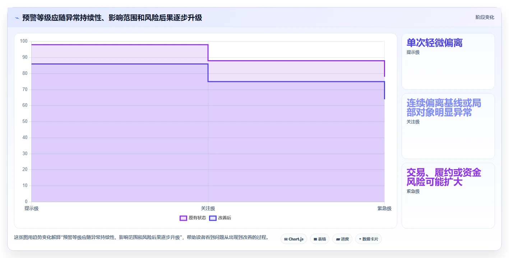Click the 关注级 subtitle in the second card

coord(413,122)
